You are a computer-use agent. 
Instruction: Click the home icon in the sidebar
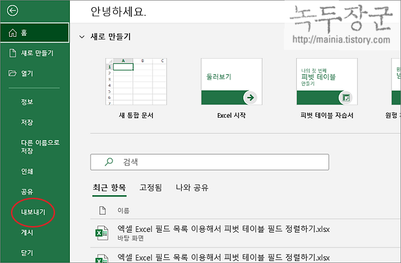click(12, 33)
